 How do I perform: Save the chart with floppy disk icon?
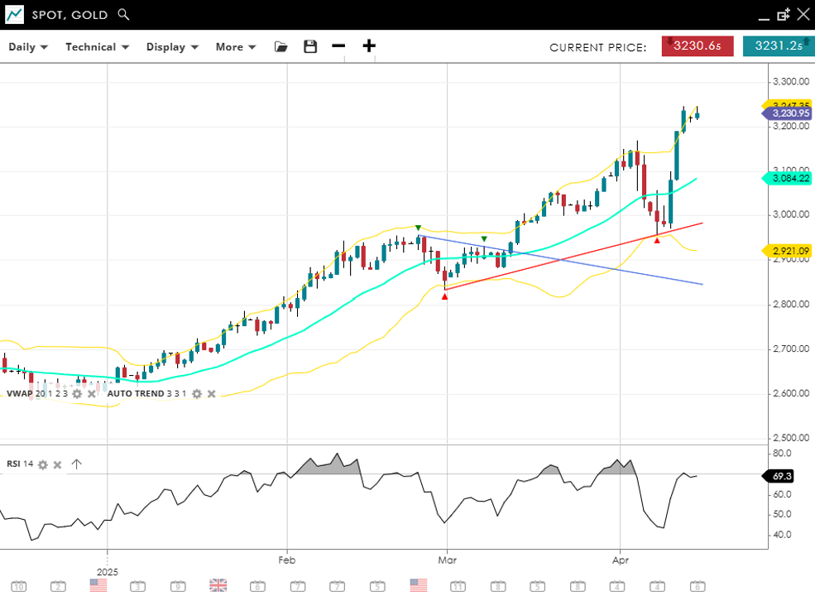(x=310, y=46)
